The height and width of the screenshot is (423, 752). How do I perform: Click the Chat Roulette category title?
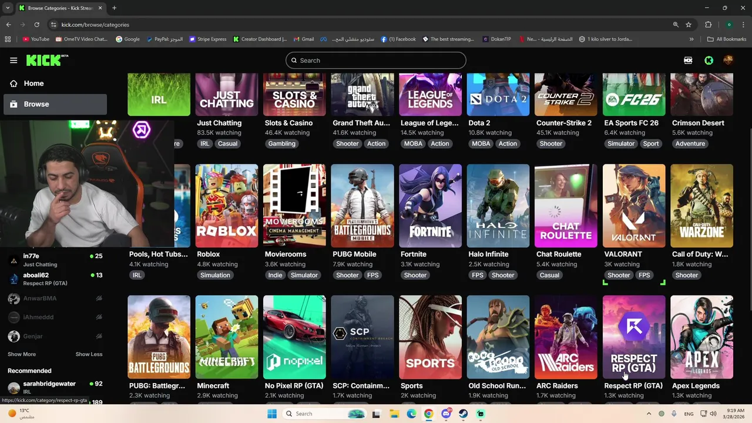point(559,254)
